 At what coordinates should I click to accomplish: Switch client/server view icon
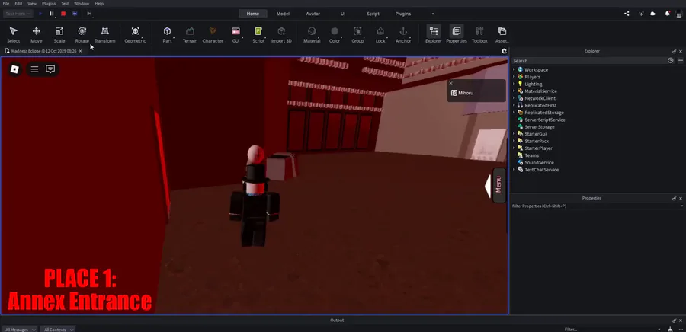(75, 14)
